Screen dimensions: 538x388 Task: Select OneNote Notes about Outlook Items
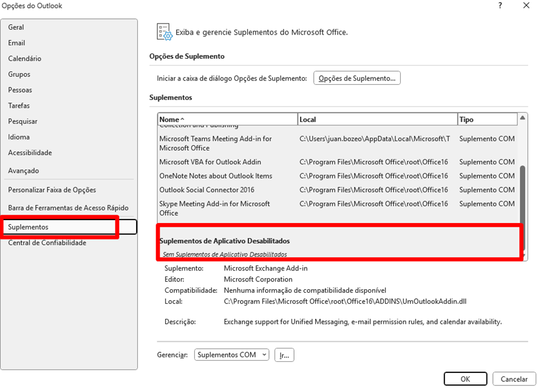point(216,176)
